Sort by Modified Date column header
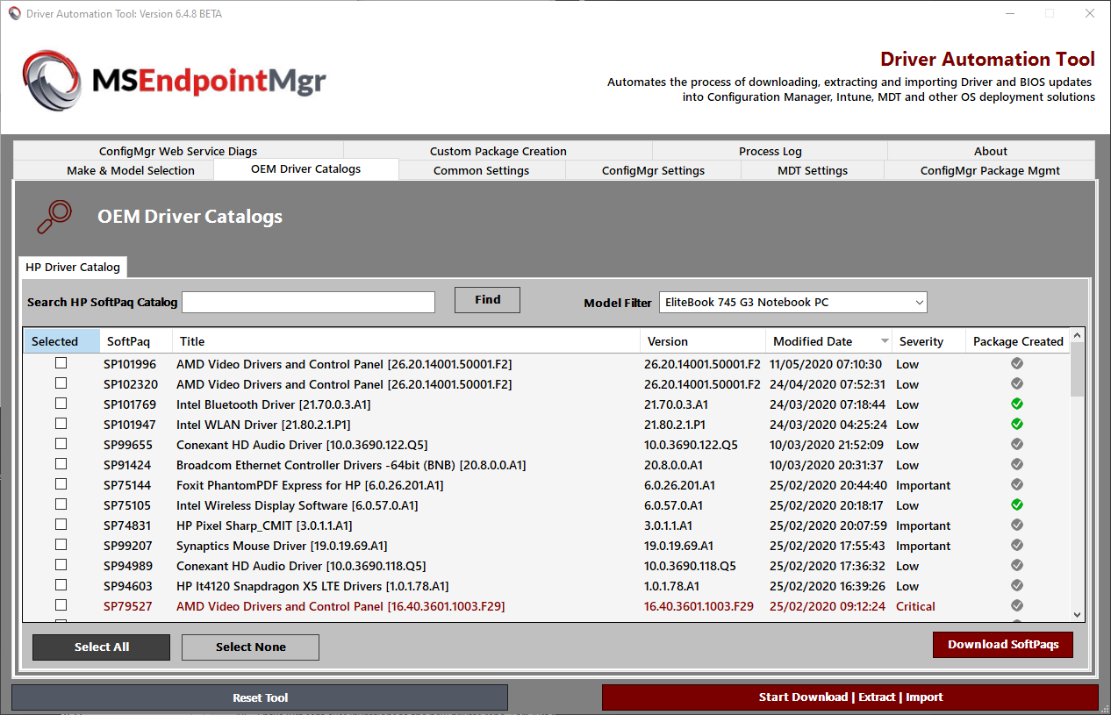This screenshot has height=715, width=1111. point(828,341)
